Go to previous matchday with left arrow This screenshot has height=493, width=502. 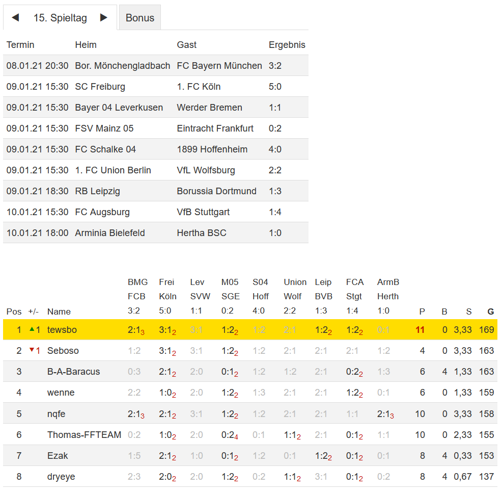click(15, 18)
